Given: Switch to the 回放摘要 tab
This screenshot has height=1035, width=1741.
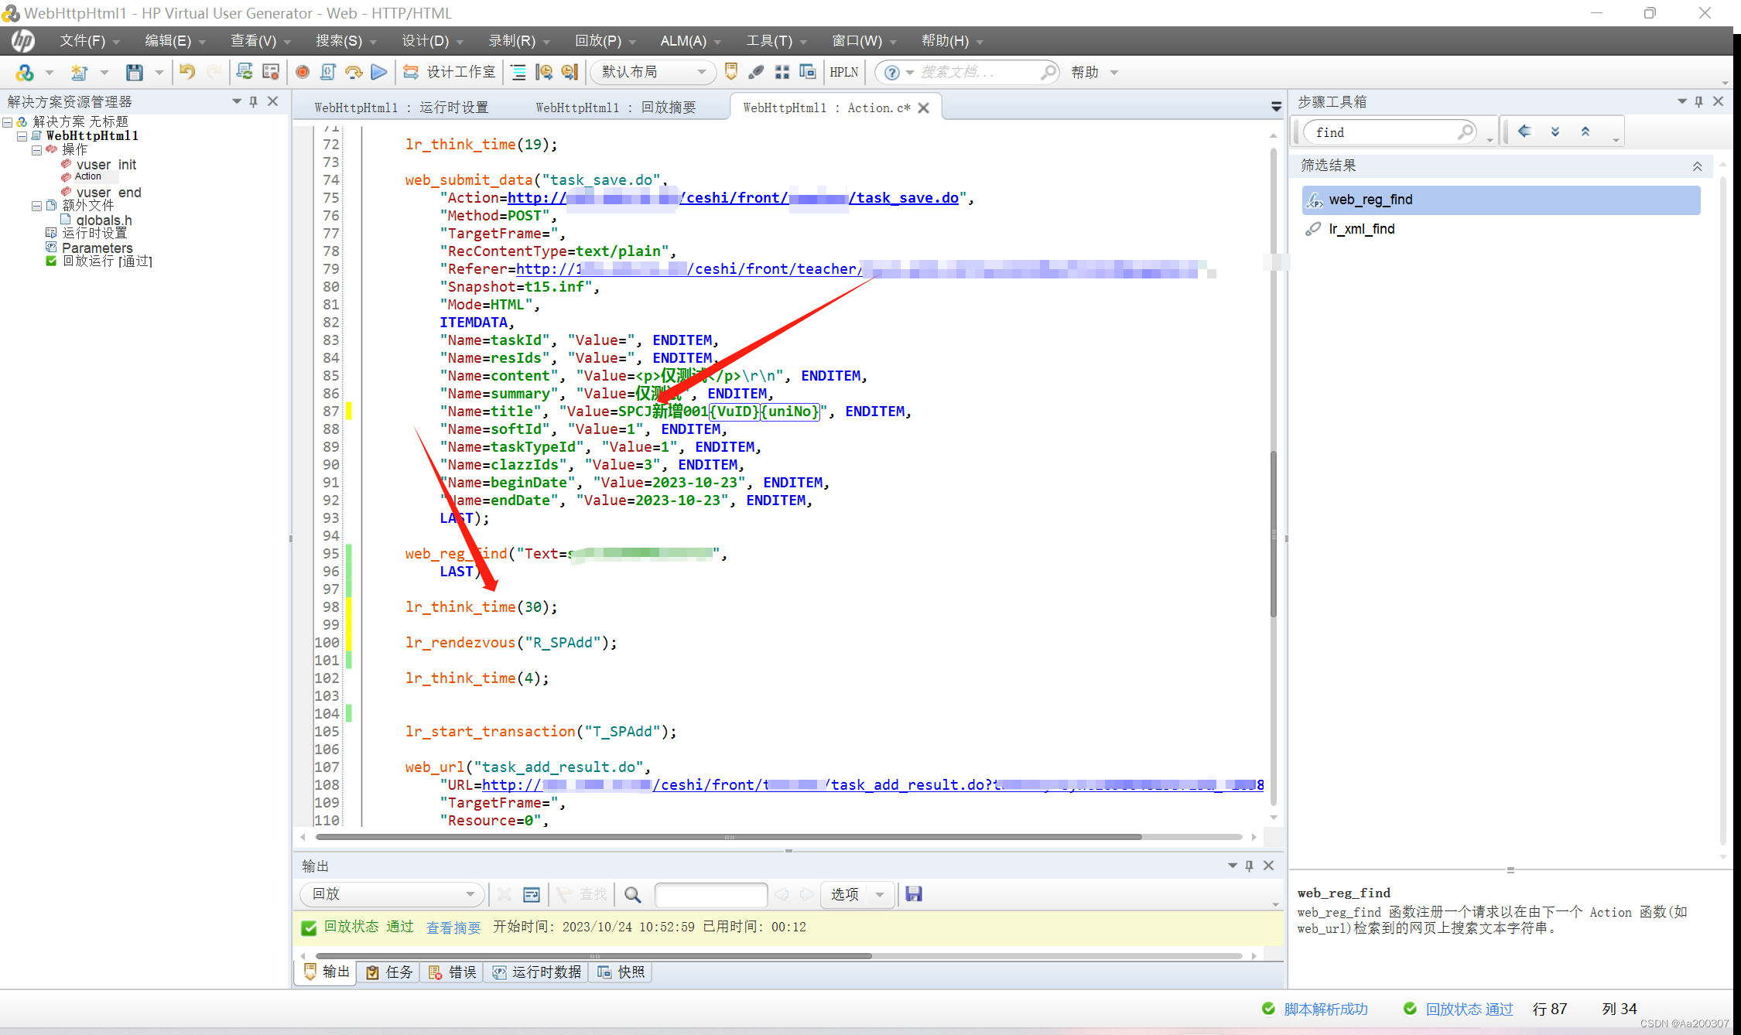Looking at the screenshot, I should (615, 108).
